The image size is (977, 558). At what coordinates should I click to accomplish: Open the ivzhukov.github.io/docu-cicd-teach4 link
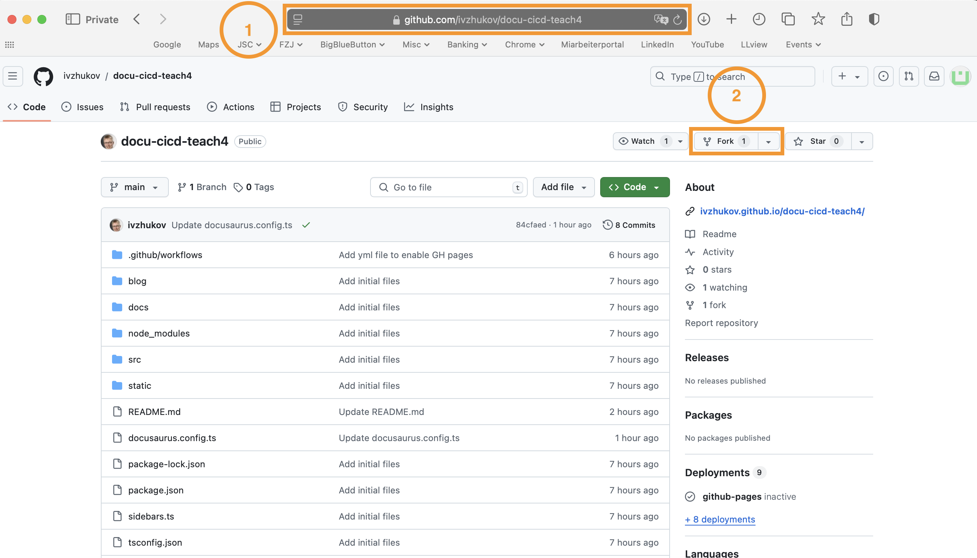(x=782, y=211)
